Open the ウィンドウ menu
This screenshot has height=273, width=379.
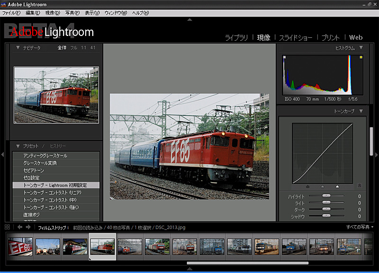click(116, 13)
